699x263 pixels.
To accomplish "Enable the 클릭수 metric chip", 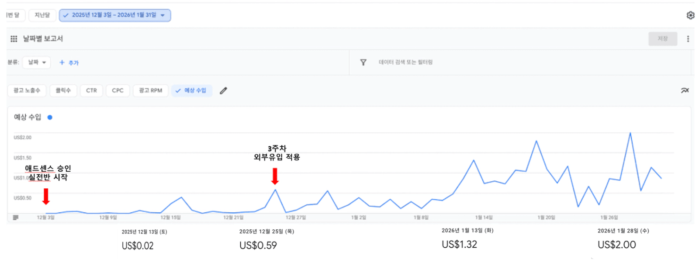I will click(63, 90).
